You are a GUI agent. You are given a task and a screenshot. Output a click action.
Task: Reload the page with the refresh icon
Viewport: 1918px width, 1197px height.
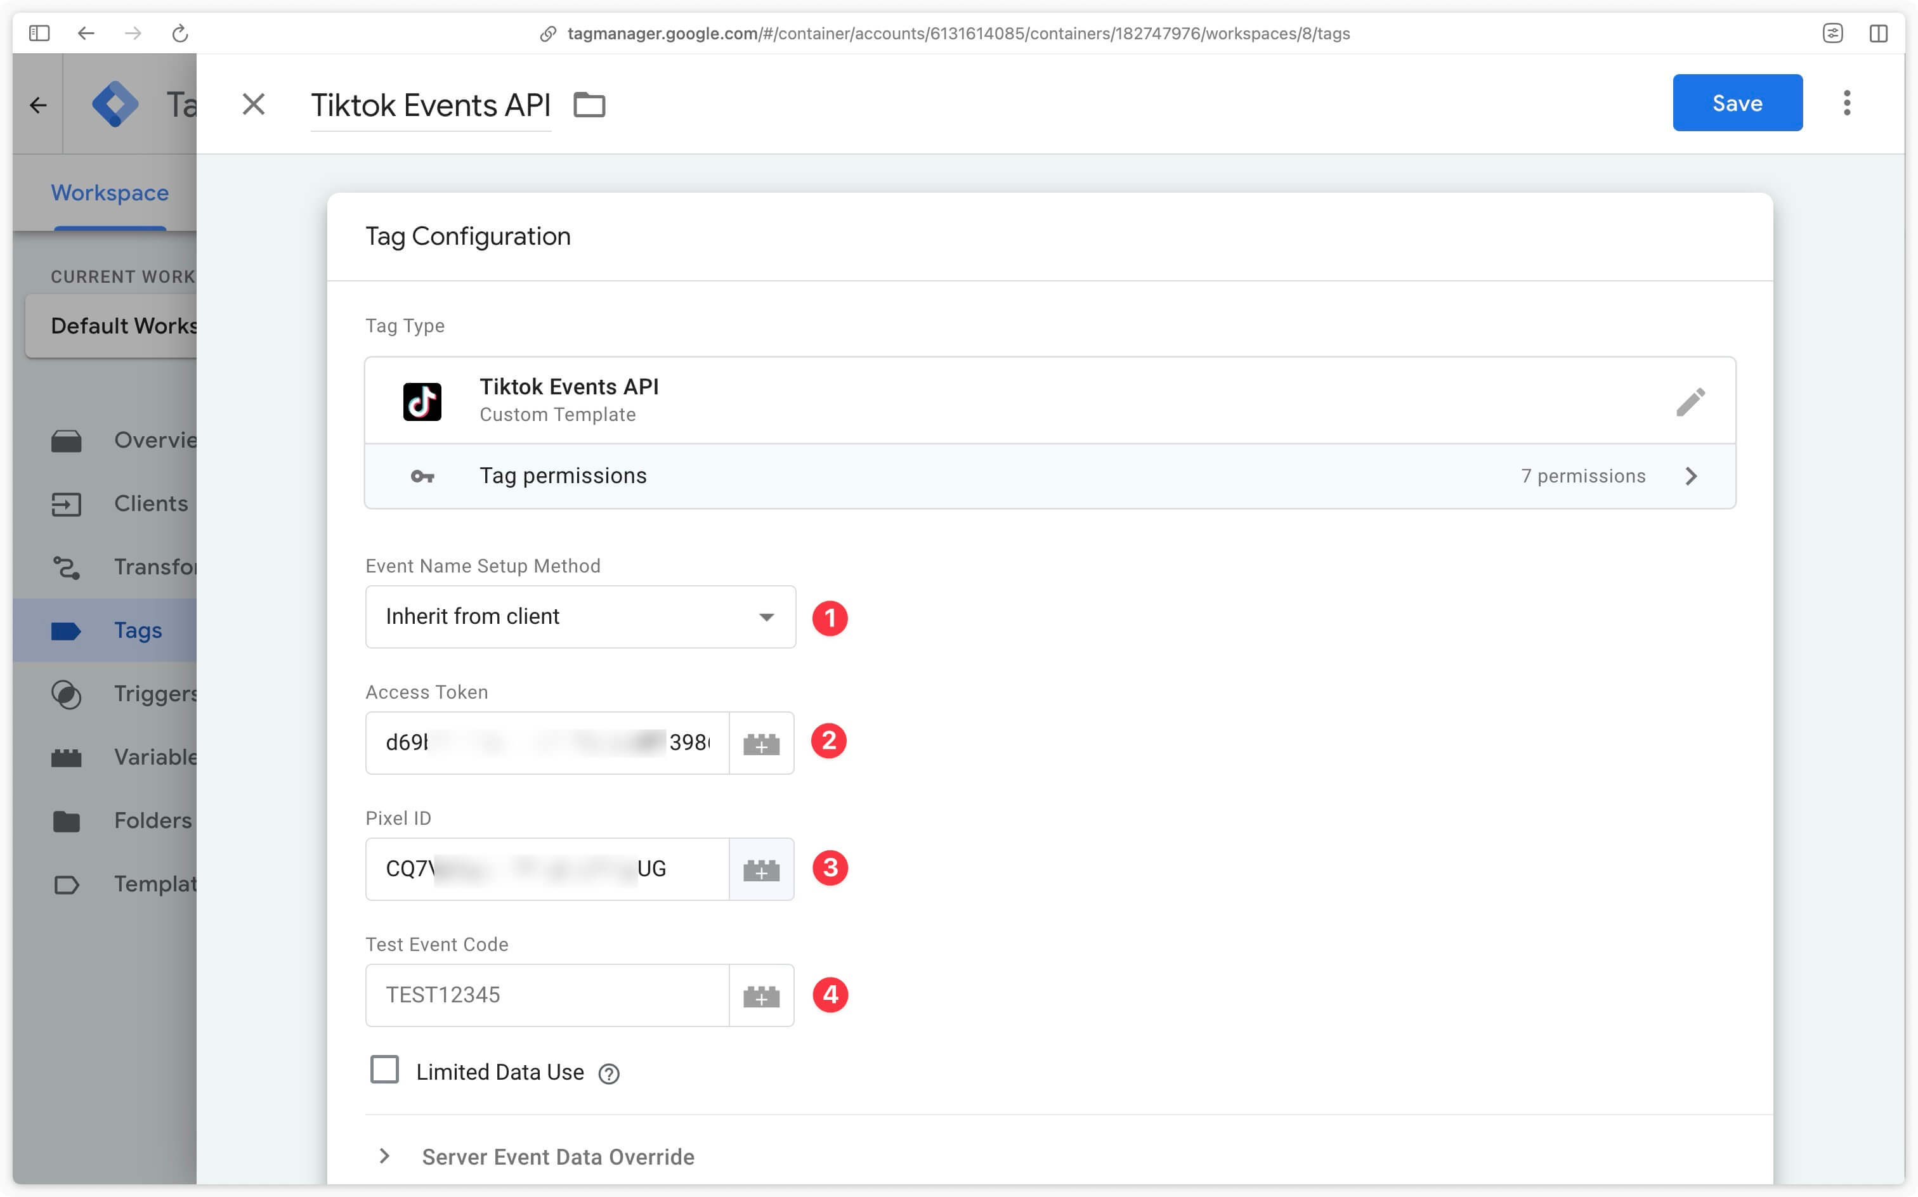179,33
